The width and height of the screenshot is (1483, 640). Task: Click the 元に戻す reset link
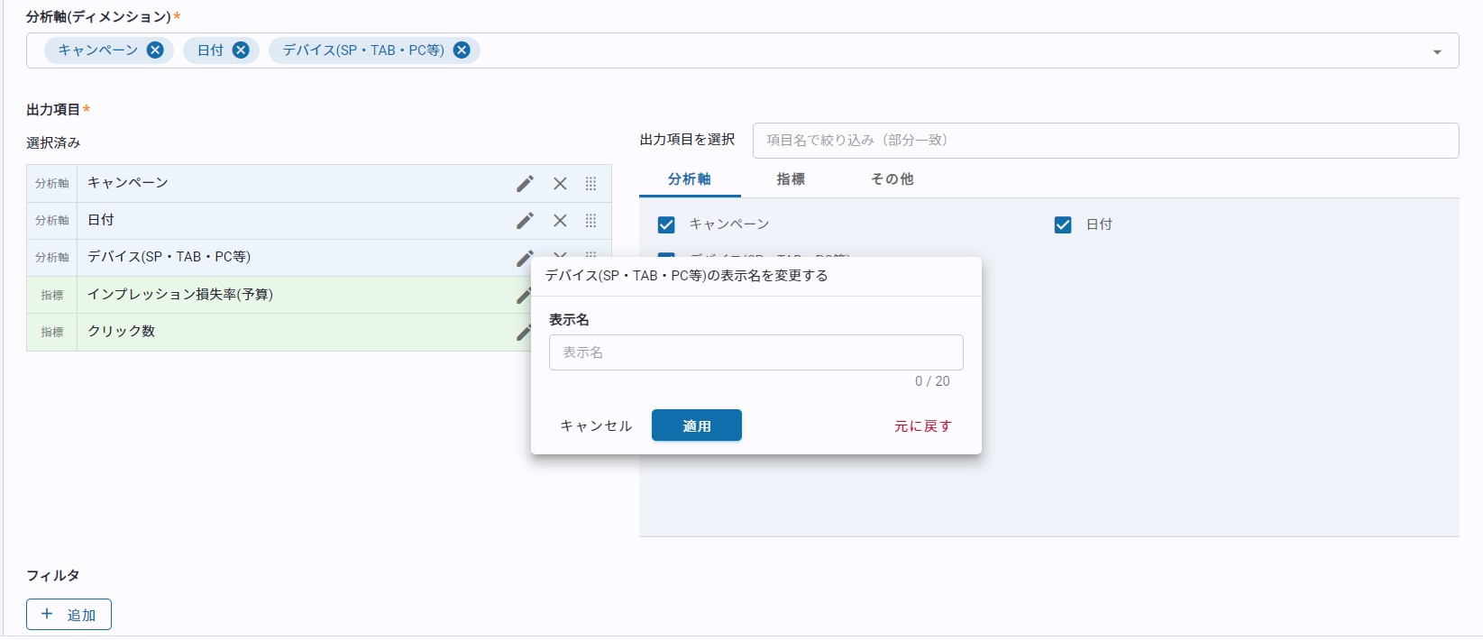coord(922,425)
